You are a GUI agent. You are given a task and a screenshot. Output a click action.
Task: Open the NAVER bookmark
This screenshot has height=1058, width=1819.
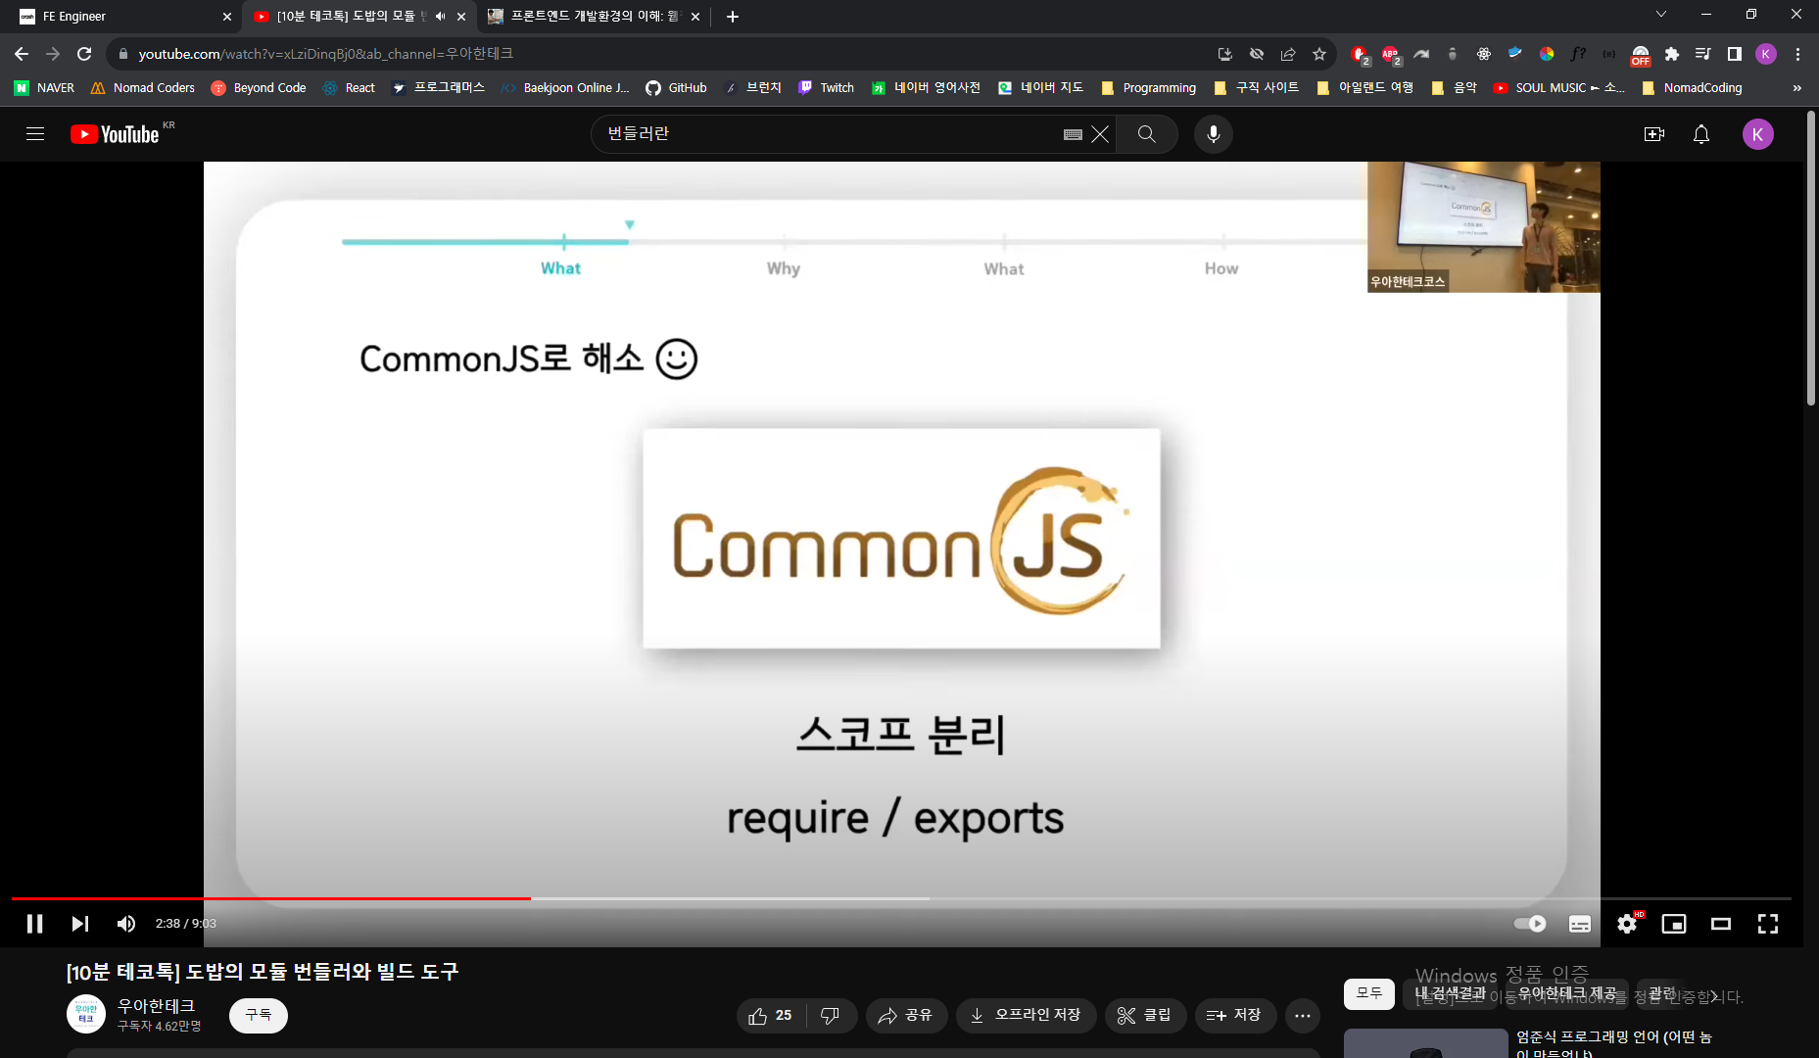(x=45, y=88)
